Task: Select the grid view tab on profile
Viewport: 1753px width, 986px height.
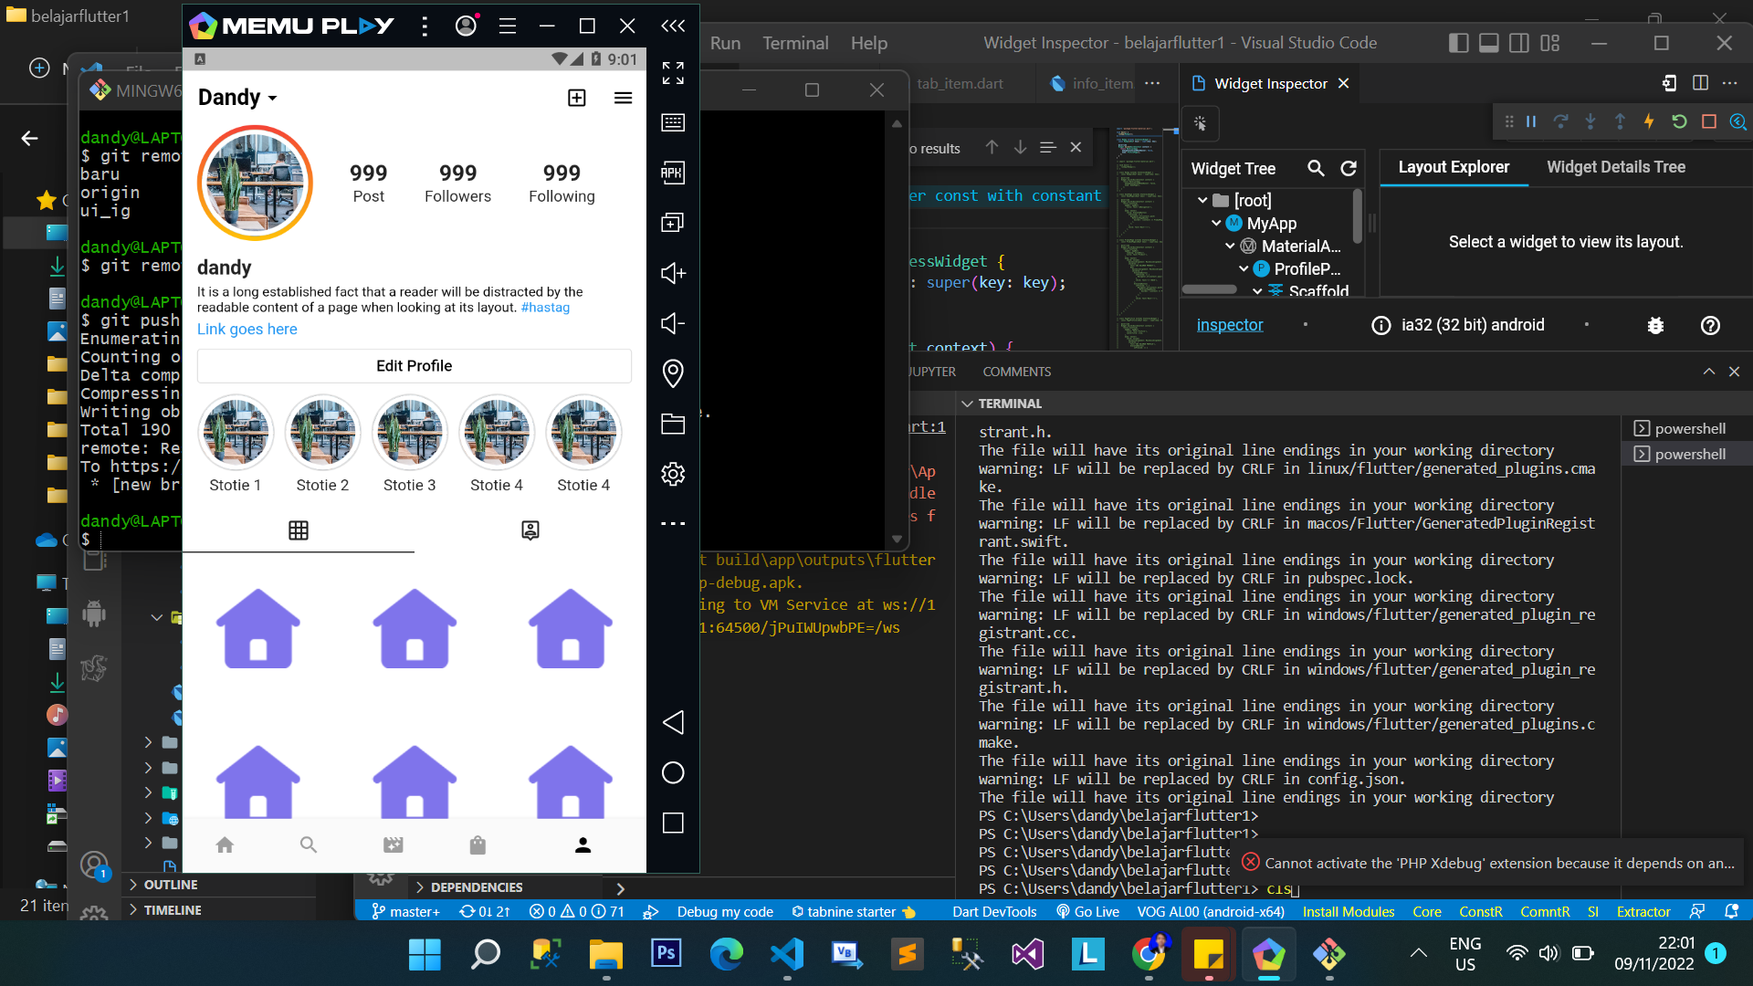Action: point(299,530)
